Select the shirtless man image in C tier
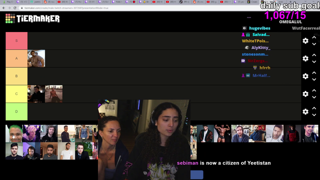This screenshot has width=320, height=180. [x=53, y=94]
